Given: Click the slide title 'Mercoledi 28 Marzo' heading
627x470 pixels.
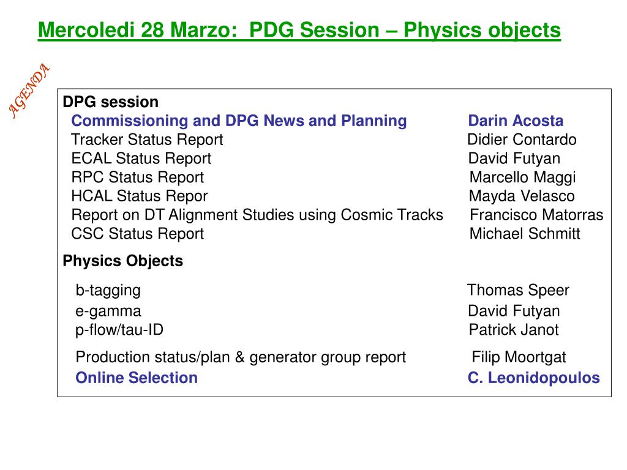Looking at the screenshot, I should point(299,31).
